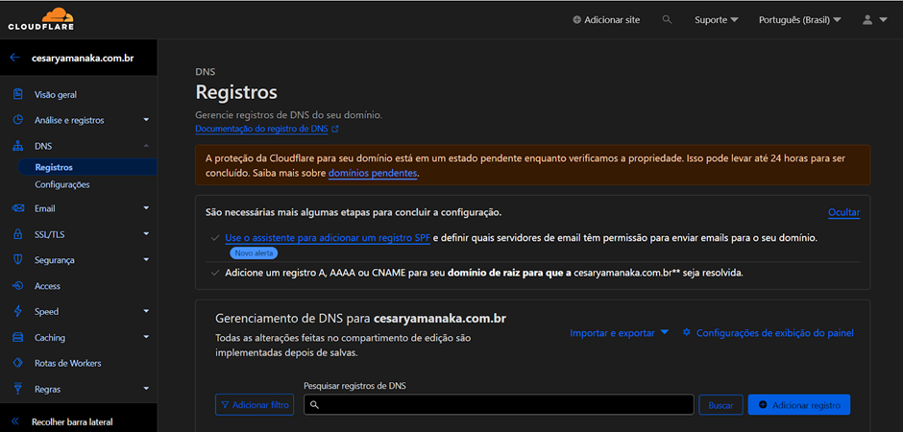The image size is (903, 432).
Task: Click the Adicionar registro button
Action: [798, 405]
